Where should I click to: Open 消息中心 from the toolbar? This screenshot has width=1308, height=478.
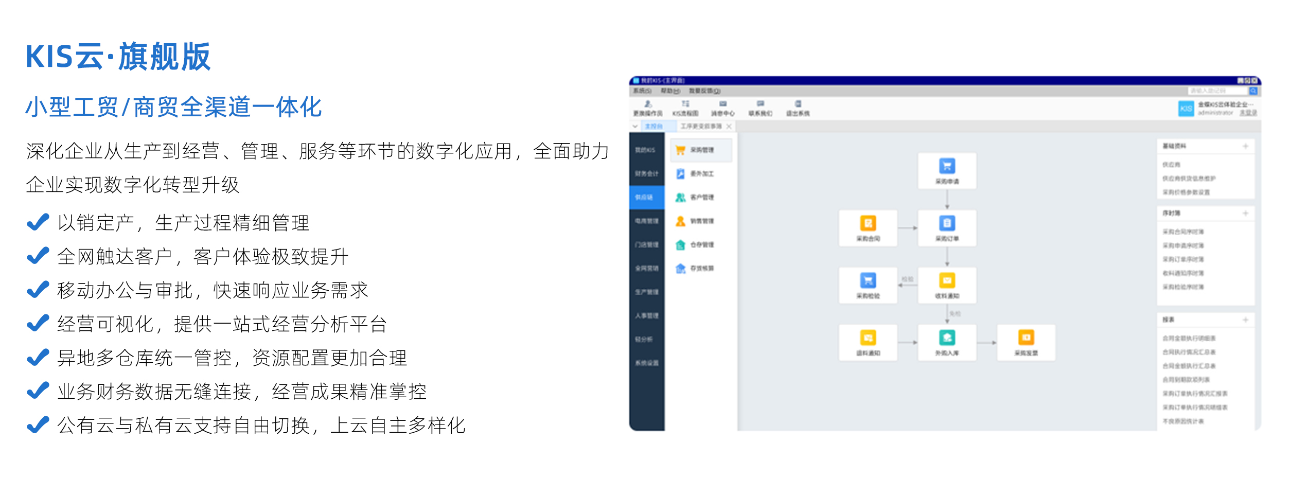click(x=723, y=109)
